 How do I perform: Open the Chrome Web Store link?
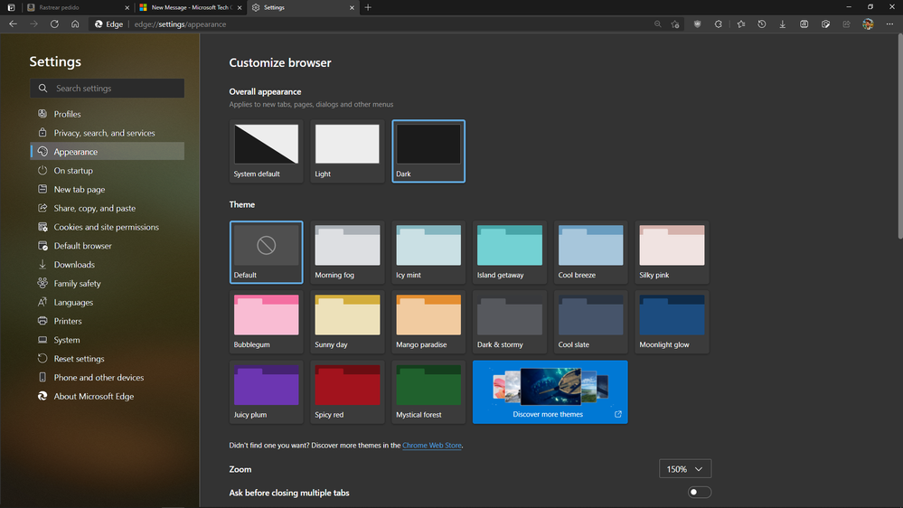[x=432, y=446]
